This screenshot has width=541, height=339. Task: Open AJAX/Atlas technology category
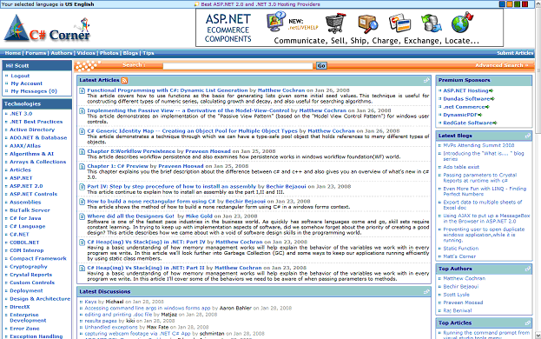[25, 146]
